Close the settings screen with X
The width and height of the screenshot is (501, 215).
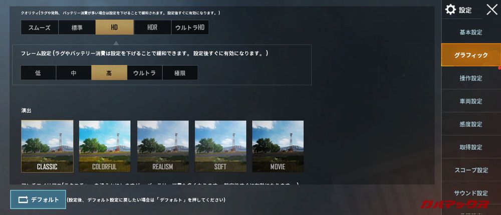[492, 10]
